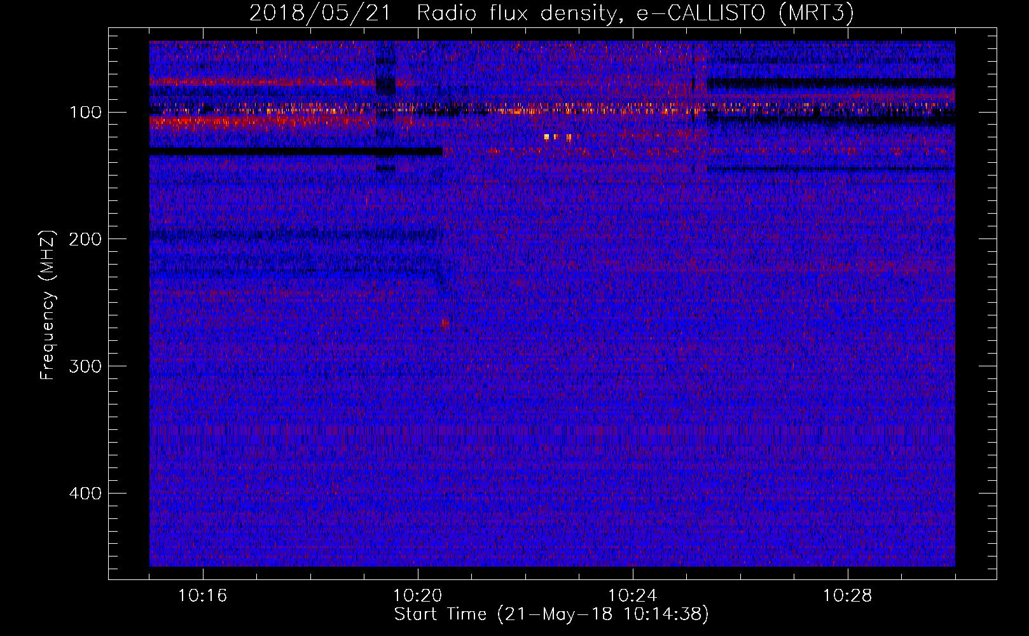The height and width of the screenshot is (636, 1029).
Task: Click the 10:20 time tick label
Action: [417, 596]
